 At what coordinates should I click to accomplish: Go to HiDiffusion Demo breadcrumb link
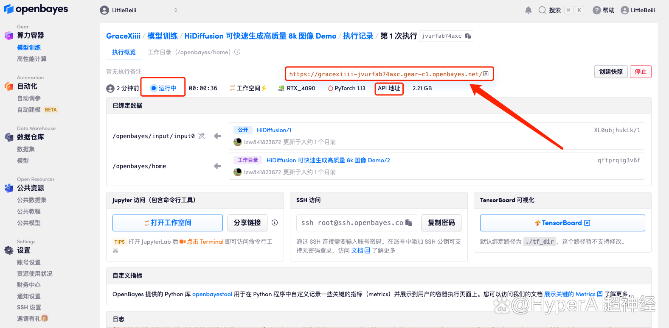click(x=260, y=36)
